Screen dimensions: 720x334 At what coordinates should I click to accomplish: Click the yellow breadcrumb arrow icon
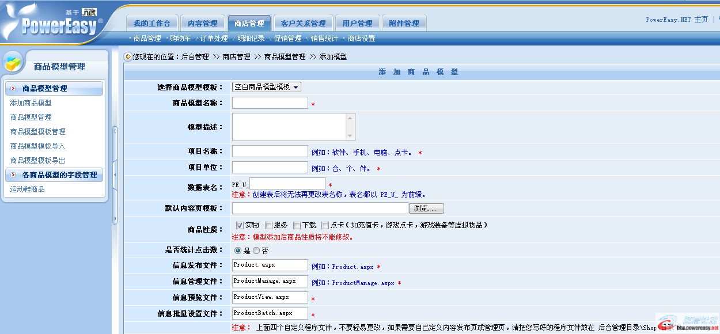(127, 56)
